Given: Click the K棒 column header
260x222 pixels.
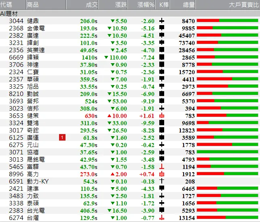Looking at the screenshot, I should click(162, 4).
